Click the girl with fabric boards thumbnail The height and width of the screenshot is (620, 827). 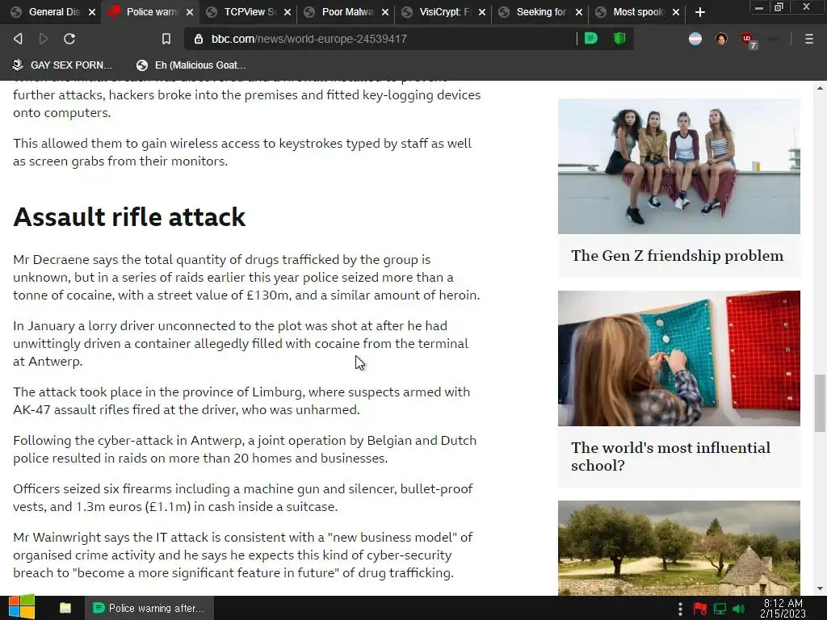[678, 358]
